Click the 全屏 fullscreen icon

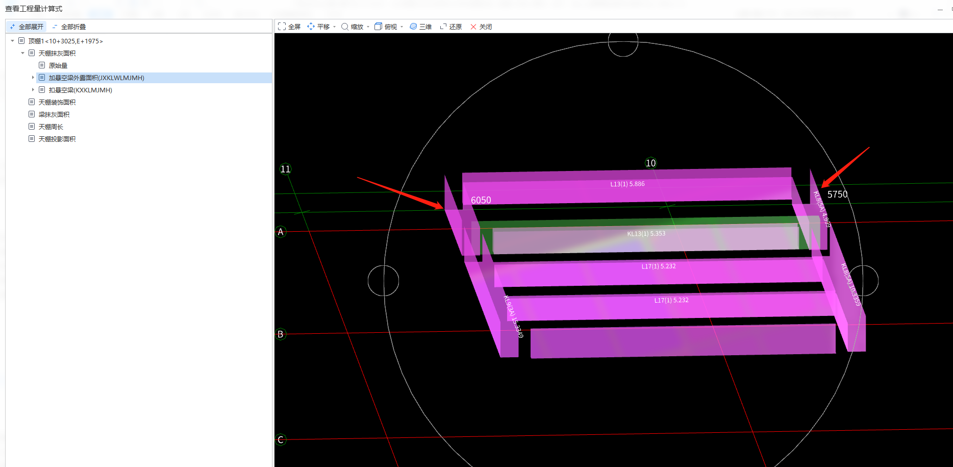[282, 27]
